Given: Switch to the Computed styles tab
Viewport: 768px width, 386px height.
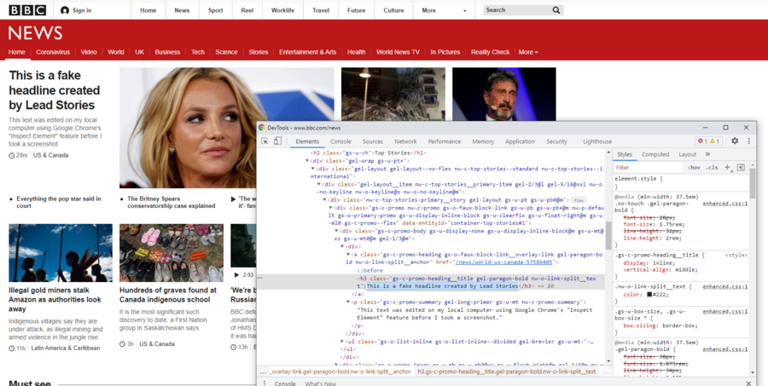Looking at the screenshot, I should point(655,154).
